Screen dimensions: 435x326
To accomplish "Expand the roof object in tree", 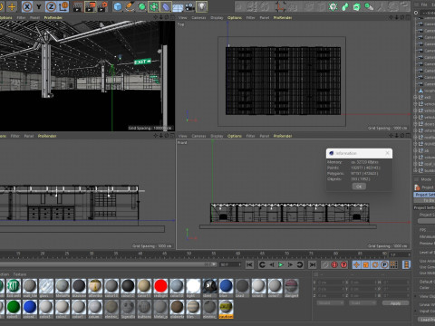I will (x=415, y=164).
